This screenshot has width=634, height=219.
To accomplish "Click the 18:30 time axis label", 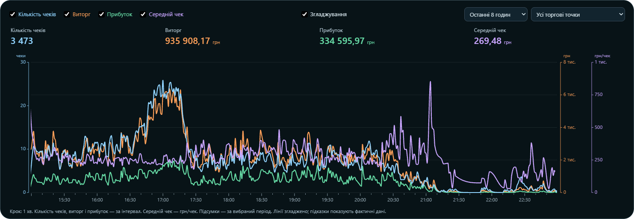I will (262, 200).
